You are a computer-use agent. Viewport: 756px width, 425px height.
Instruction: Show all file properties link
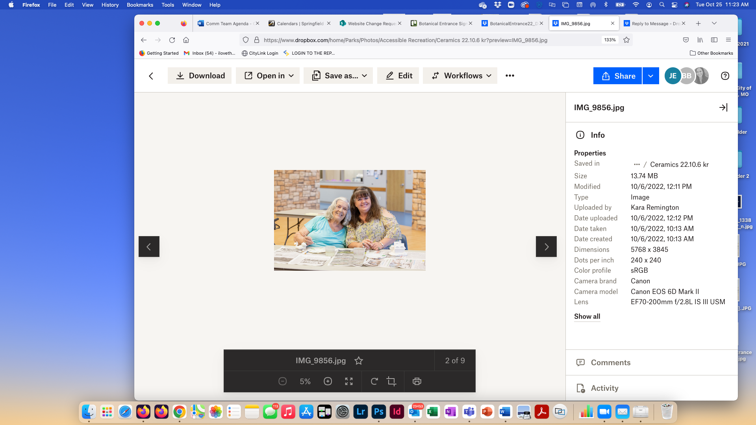tap(587, 316)
